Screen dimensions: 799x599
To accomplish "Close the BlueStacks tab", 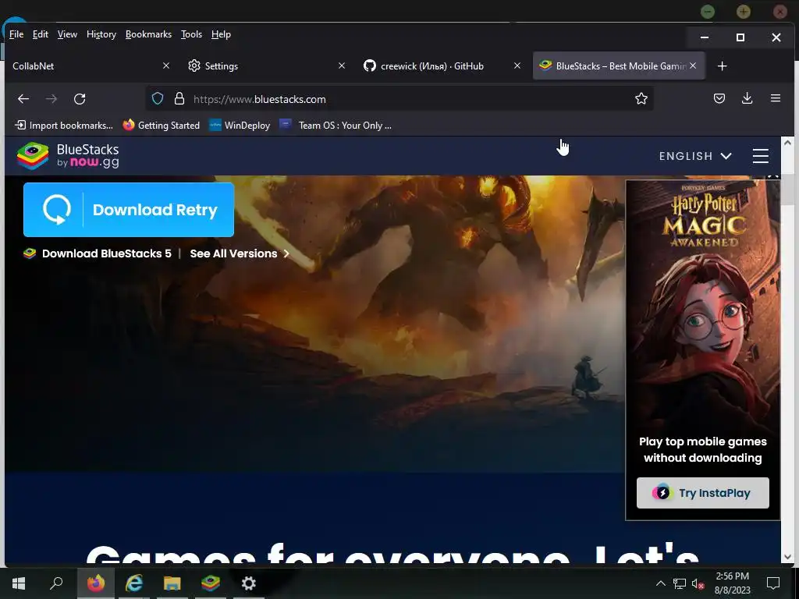I will 693,66.
